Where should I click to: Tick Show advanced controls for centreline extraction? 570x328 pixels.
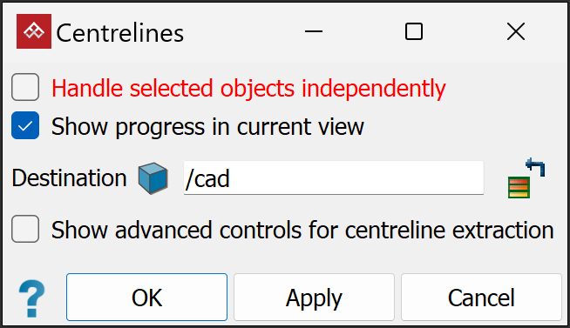coord(25,229)
